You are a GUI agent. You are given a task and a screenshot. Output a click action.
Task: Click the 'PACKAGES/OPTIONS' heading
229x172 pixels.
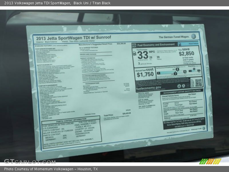pos(92,83)
